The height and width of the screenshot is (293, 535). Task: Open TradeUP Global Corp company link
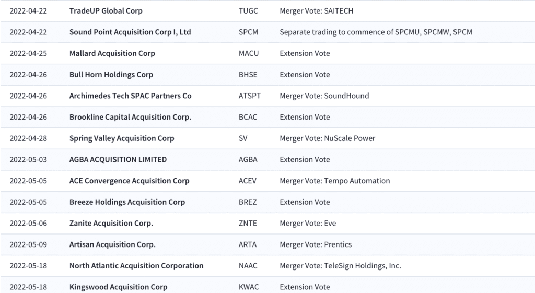[106, 11]
